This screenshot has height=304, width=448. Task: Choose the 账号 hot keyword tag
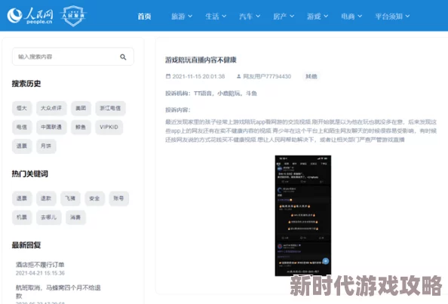pos(118,198)
